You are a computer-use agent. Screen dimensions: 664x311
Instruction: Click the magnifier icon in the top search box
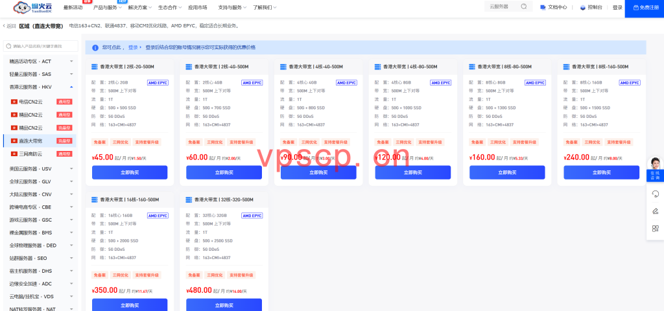click(x=524, y=6)
